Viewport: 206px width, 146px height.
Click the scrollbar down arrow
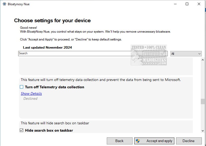coord(203,131)
